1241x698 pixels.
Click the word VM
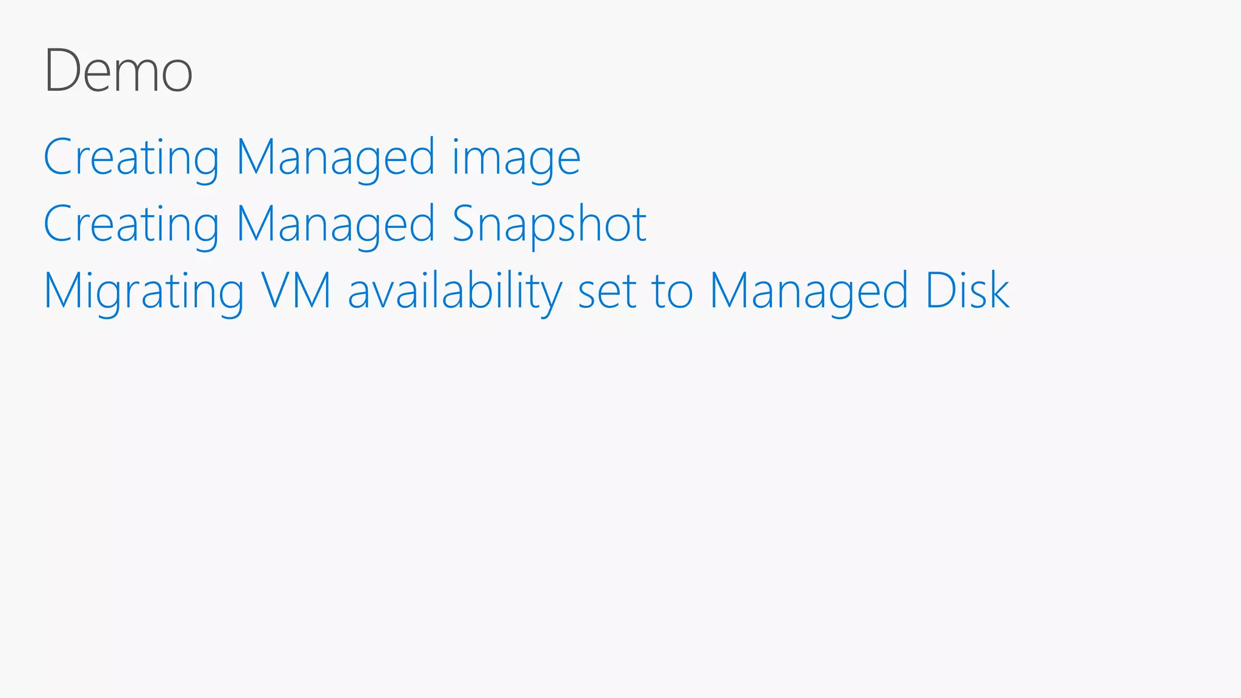296,291
